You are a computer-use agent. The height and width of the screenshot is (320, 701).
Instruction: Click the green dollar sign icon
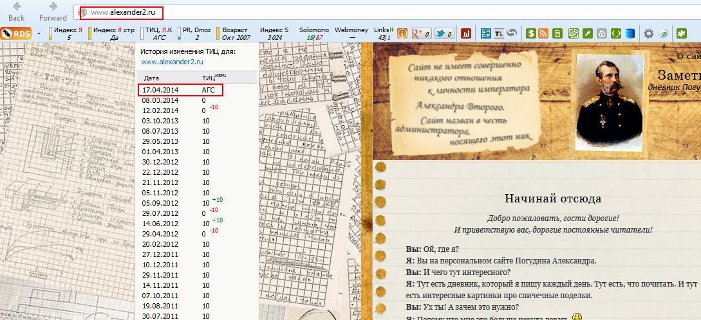point(530,33)
